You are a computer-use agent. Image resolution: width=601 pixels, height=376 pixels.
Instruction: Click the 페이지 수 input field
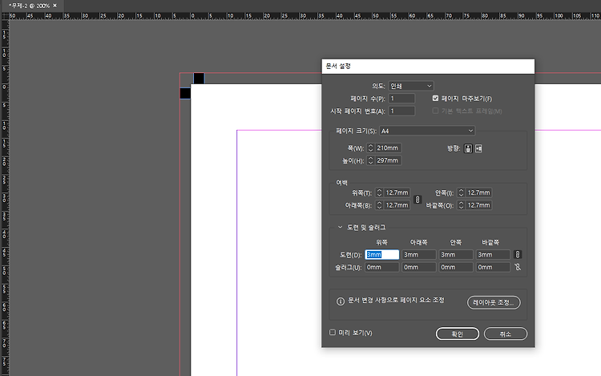[401, 99]
